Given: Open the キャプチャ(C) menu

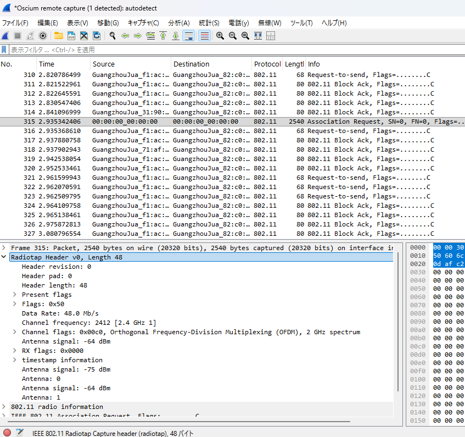Looking at the screenshot, I should [x=143, y=23].
